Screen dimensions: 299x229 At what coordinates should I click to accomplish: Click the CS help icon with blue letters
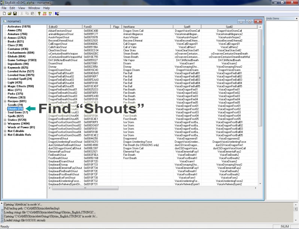pyautogui.click(x=50, y=13)
